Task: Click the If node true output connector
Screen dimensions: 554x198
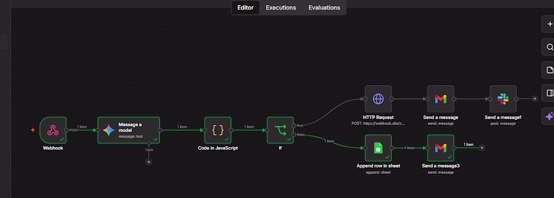Action: coord(294,125)
